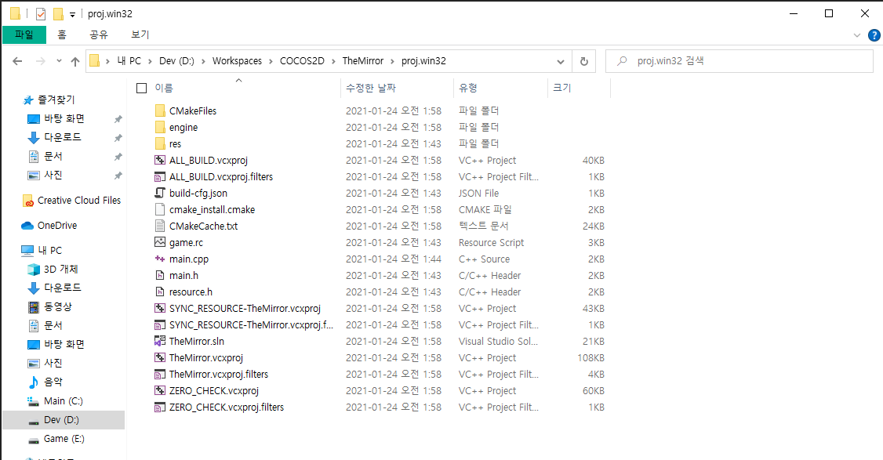The height and width of the screenshot is (460, 883).
Task: Sort by 이름 column header
Action: pyautogui.click(x=165, y=88)
